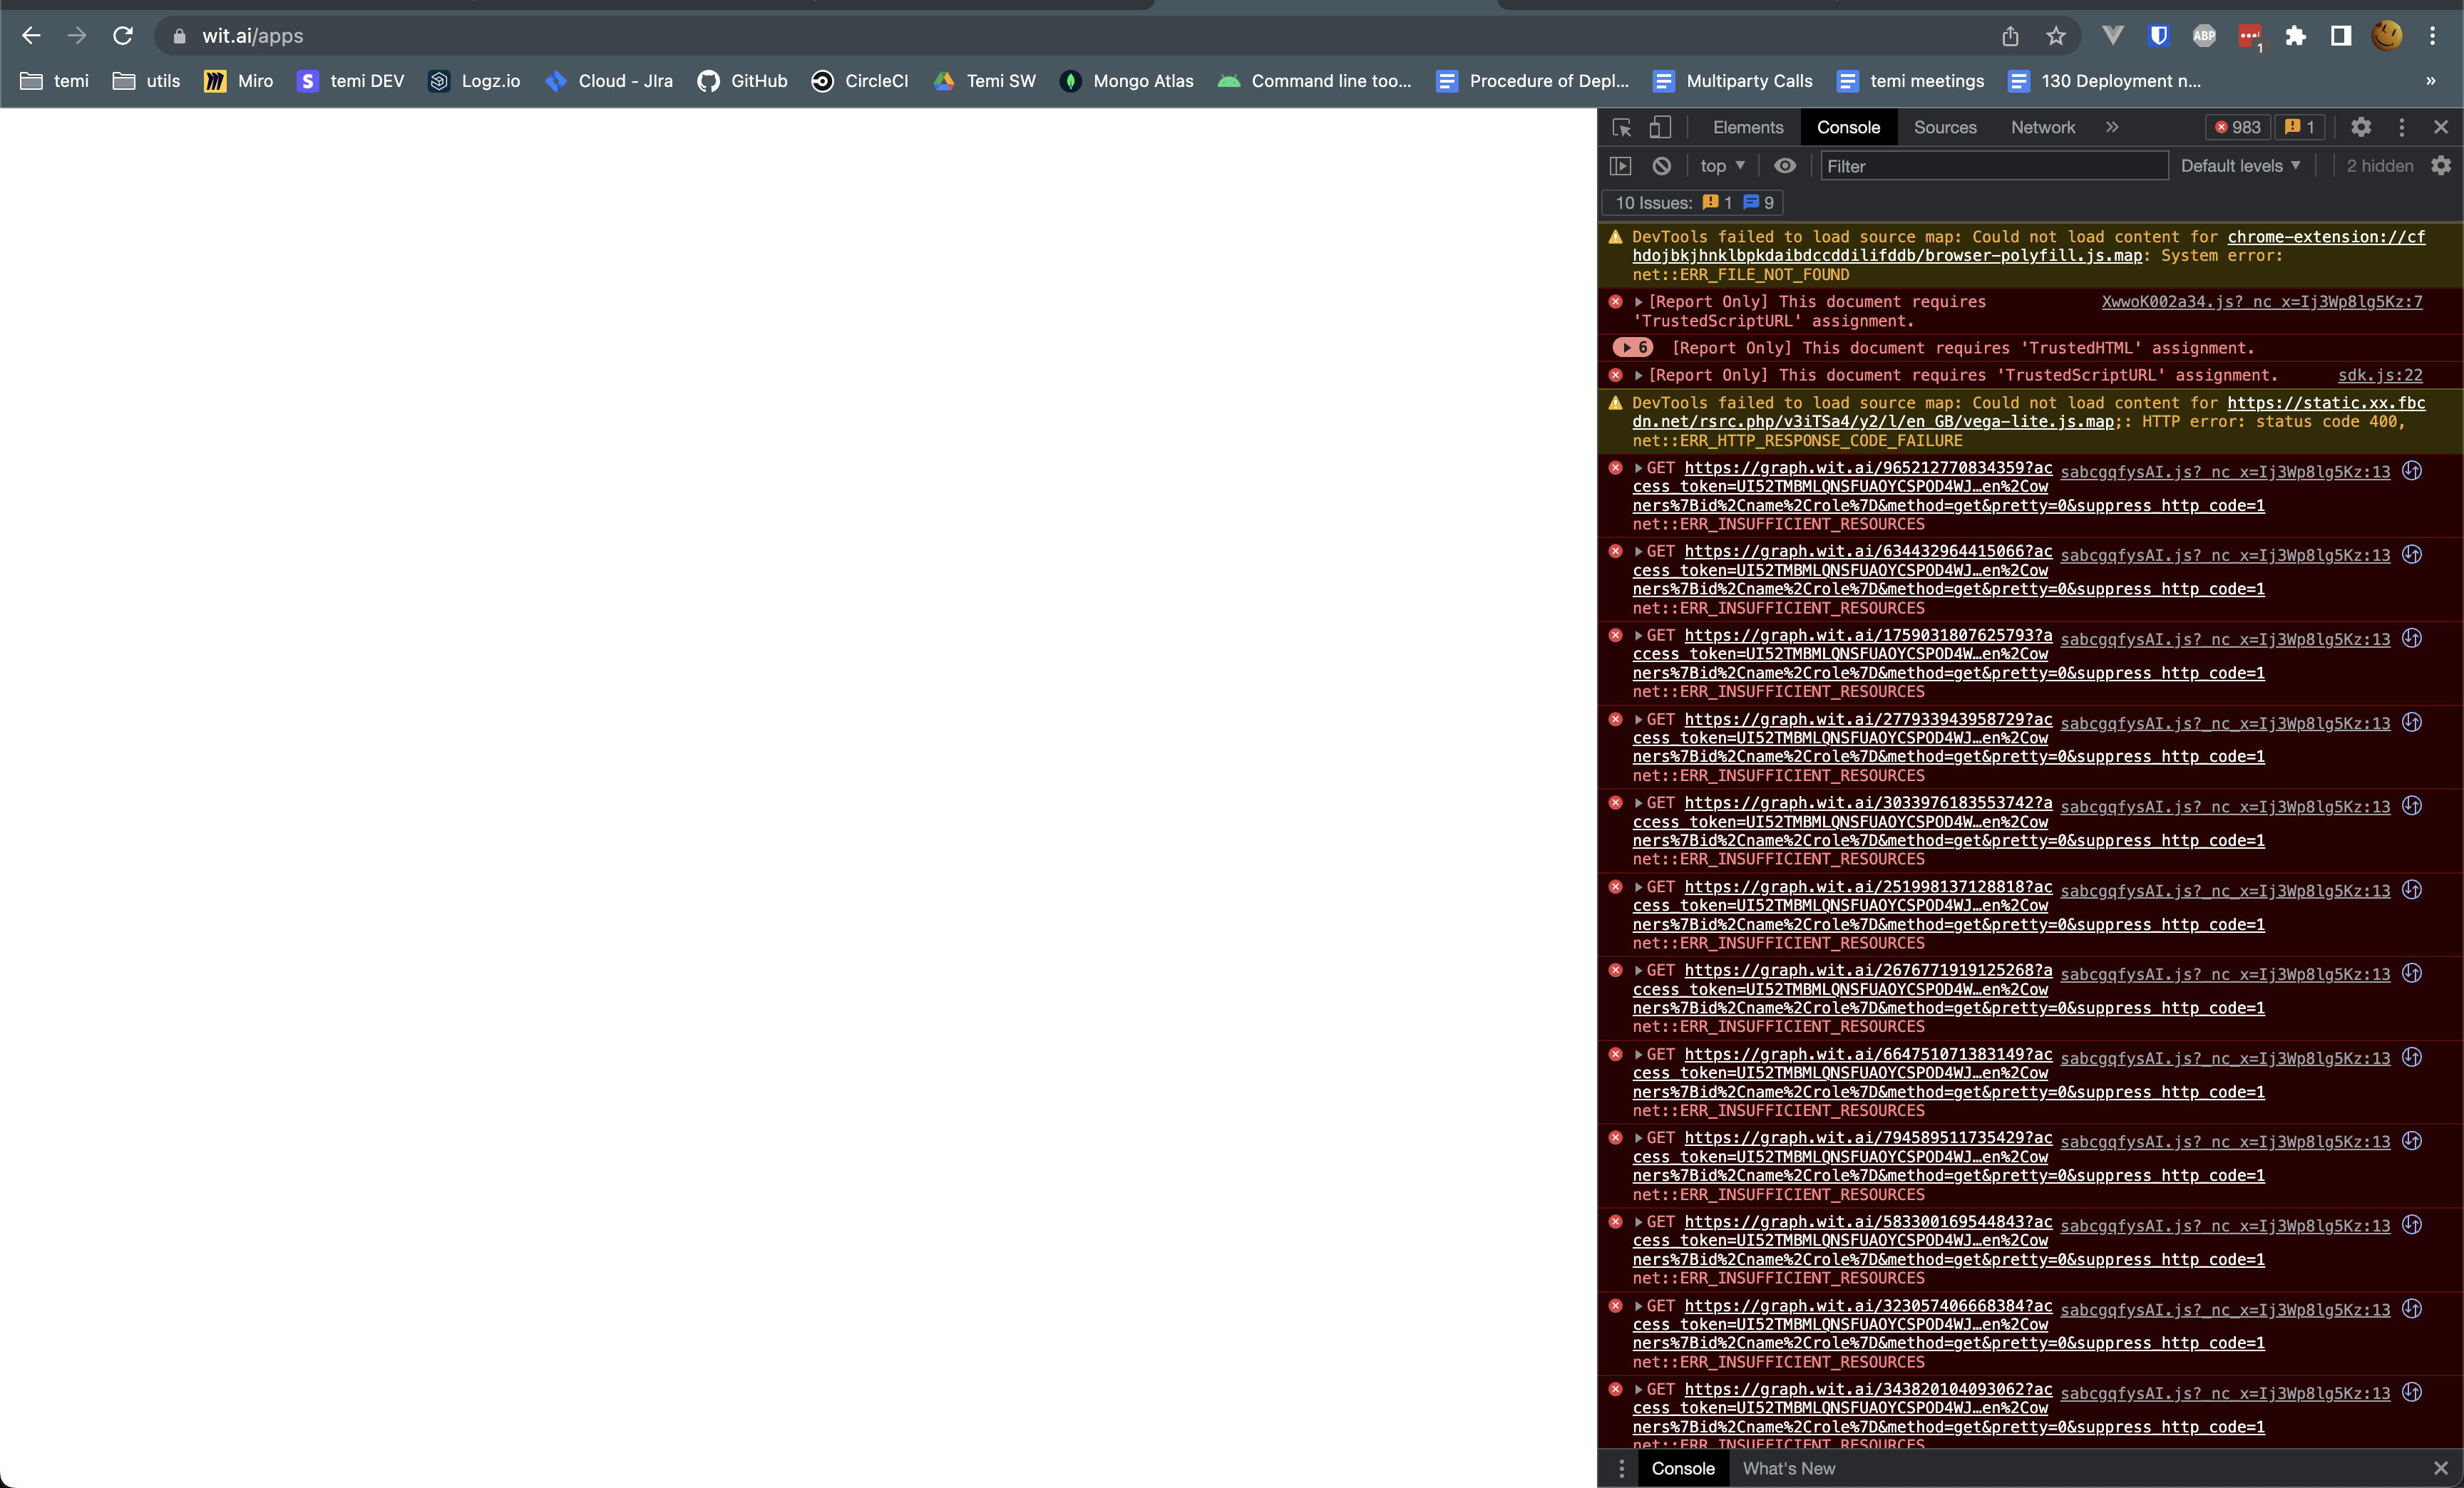The height and width of the screenshot is (1488, 2464).
Task: Expand the group of 6 TrustedHTML messages
Action: click(1633, 348)
